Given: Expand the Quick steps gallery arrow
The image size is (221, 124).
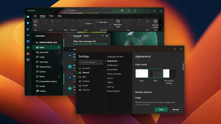Looking at the screenshot, I should tap(110, 24).
